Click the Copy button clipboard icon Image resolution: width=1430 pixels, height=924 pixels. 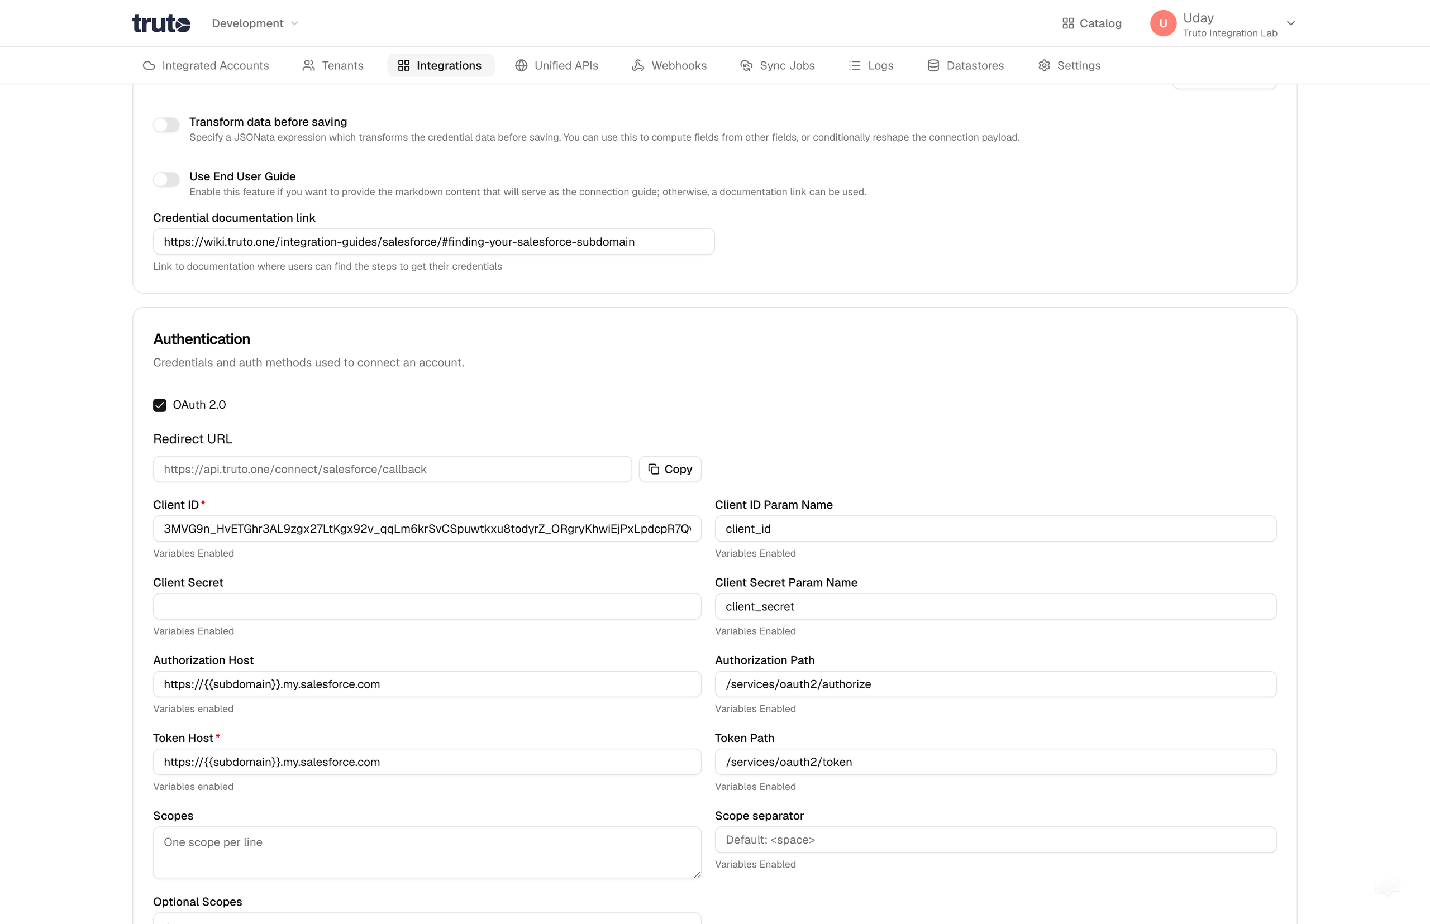654,469
